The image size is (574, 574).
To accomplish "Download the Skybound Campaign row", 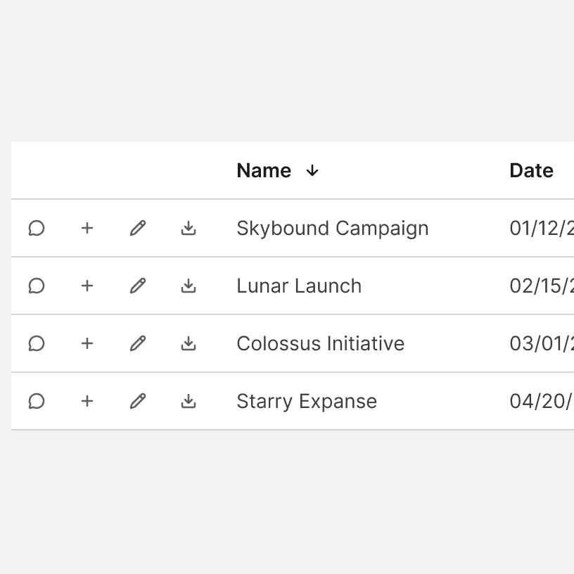I will pyautogui.click(x=189, y=228).
